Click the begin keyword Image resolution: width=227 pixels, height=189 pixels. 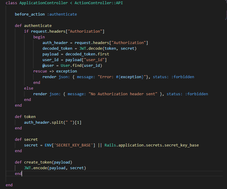39,37
